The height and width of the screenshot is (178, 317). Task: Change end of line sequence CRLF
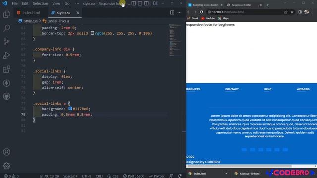(99, 176)
